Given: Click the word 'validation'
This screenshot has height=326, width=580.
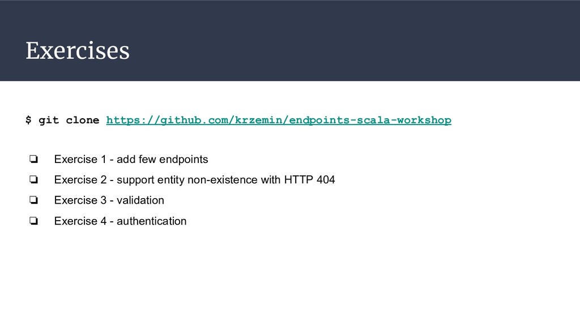Looking at the screenshot, I should click(142, 200).
